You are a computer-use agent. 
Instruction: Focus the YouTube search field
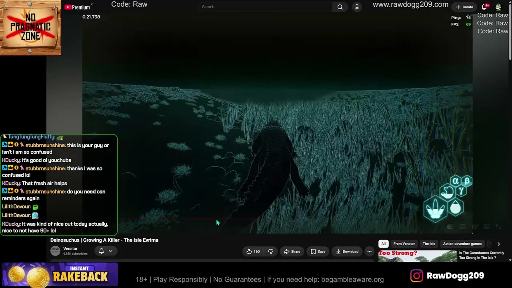pos(265,7)
